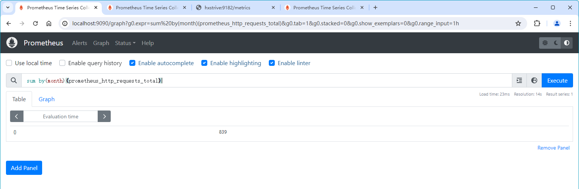Reload the current page
The width and height of the screenshot is (579, 189).
coord(35,23)
